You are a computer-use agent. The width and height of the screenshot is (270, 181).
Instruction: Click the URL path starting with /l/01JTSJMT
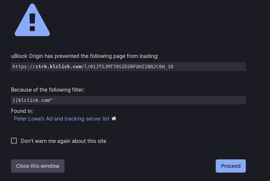tap(127, 67)
